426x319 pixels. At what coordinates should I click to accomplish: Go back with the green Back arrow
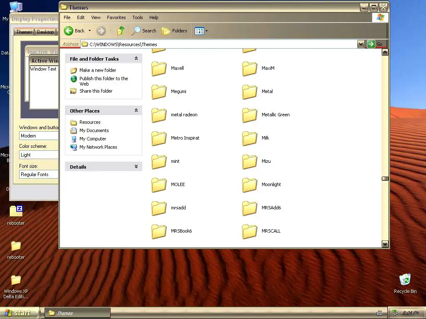(x=74, y=31)
